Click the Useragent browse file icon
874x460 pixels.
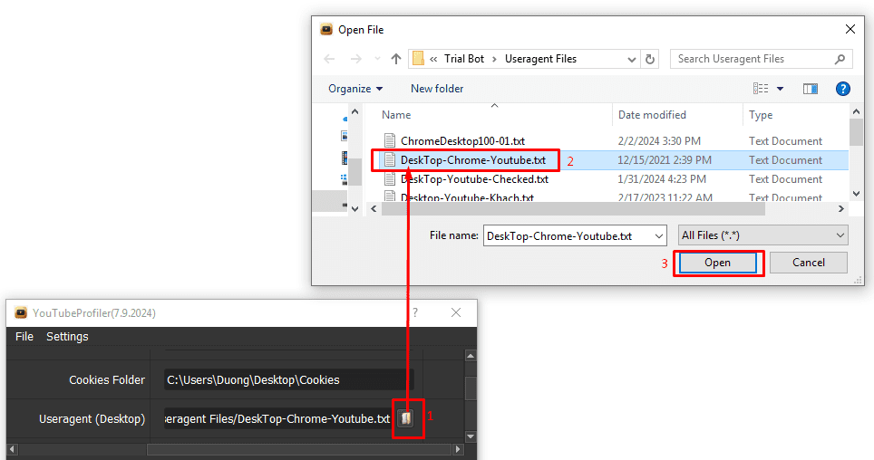click(x=406, y=418)
